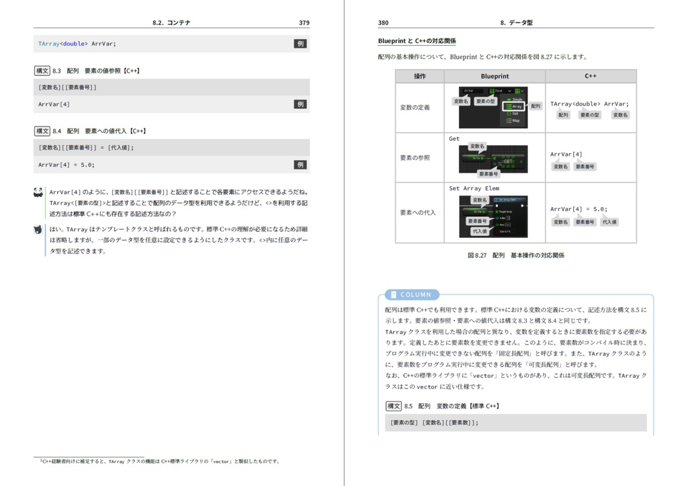Image resolution: width=688 pixels, height=486 pixels.
Task: Select the Map container type icon
Action: [x=508, y=120]
